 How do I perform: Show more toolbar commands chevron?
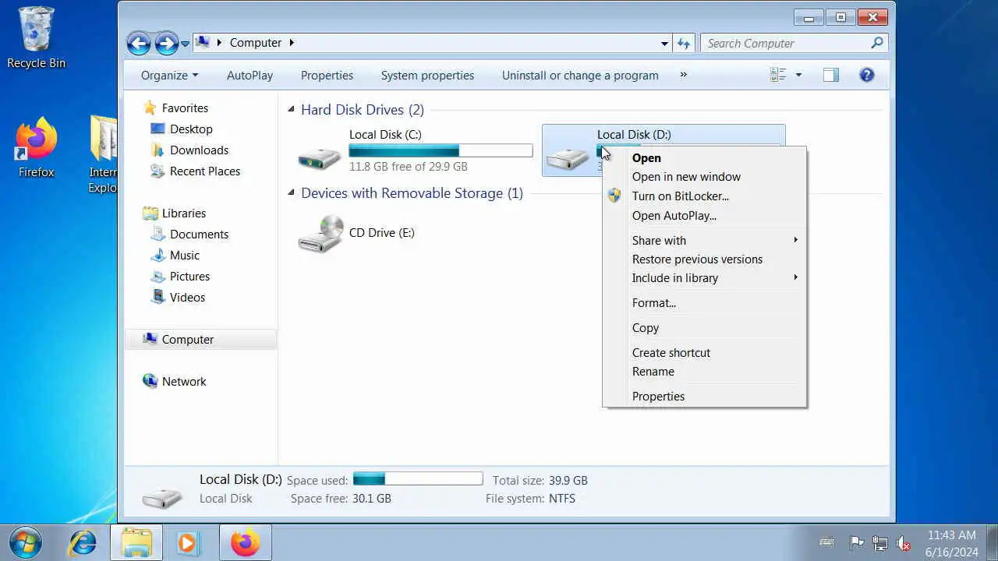pyautogui.click(x=684, y=75)
